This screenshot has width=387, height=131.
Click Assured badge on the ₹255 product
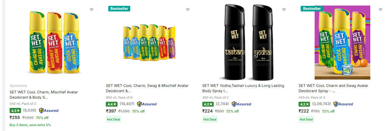(x=49, y=110)
